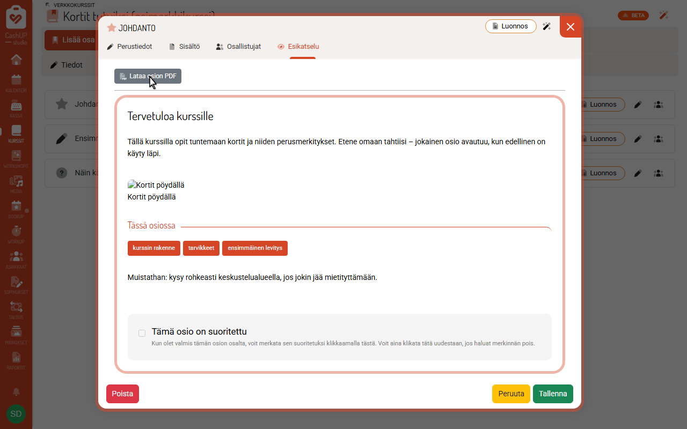The width and height of the screenshot is (687, 429).
Task: Open Mainokset in the left sidebar
Action: pyautogui.click(x=16, y=335)
